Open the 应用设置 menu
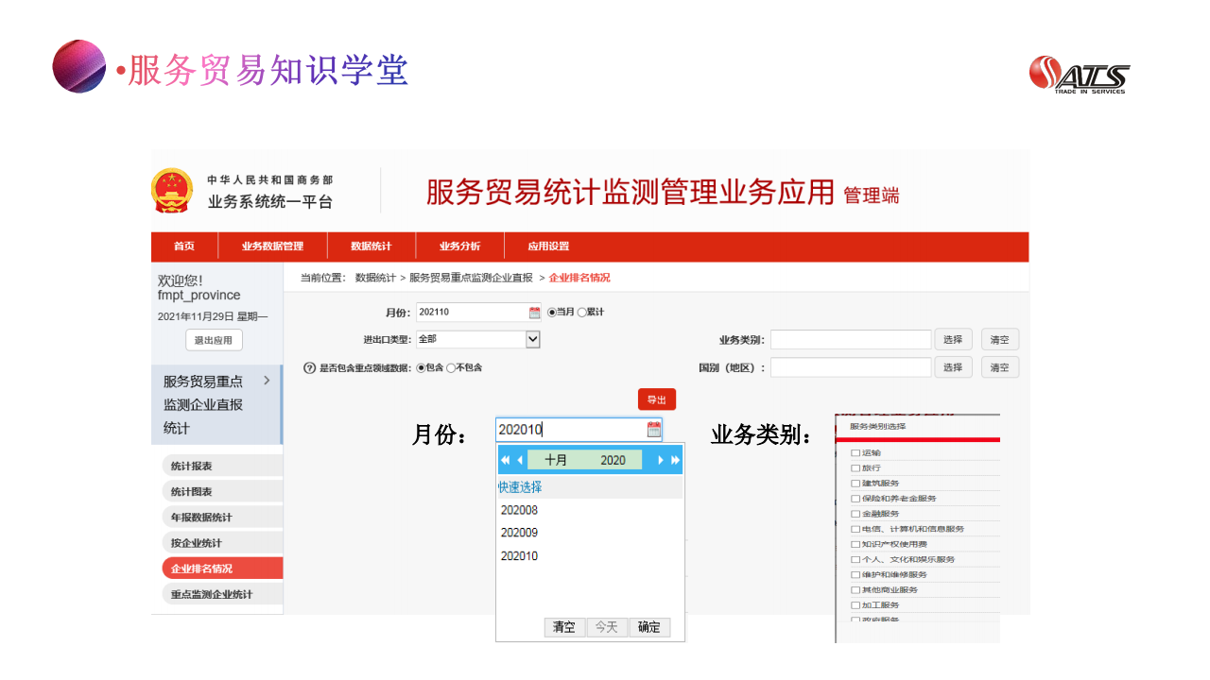The image size is (1210, 680). pos(548,246)
